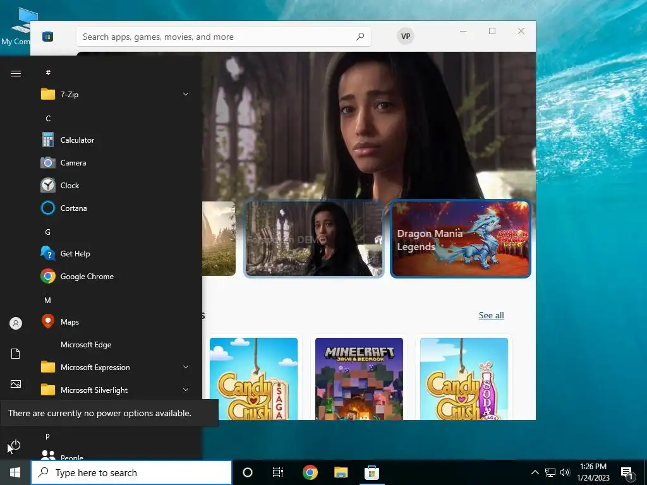Open Pictures from Start sidebar
Image resolution: width=647 pixels, height=485 pixels.
tap(16, 384)
